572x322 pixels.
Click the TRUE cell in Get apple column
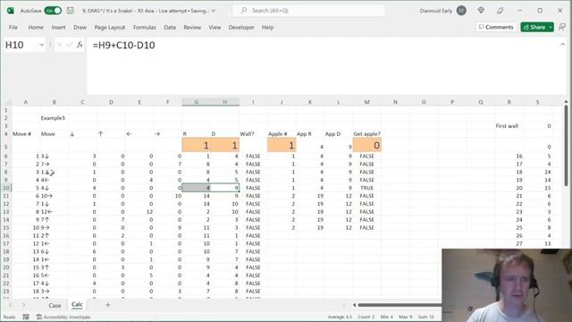click(x=366, y=188)
